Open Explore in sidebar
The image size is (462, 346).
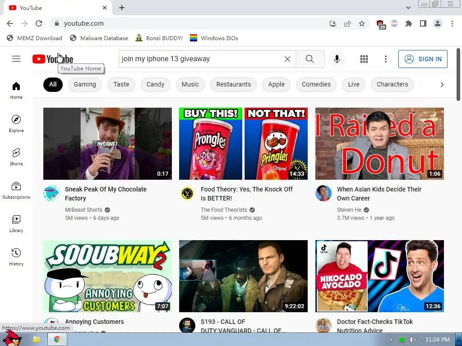pos(16,123)
